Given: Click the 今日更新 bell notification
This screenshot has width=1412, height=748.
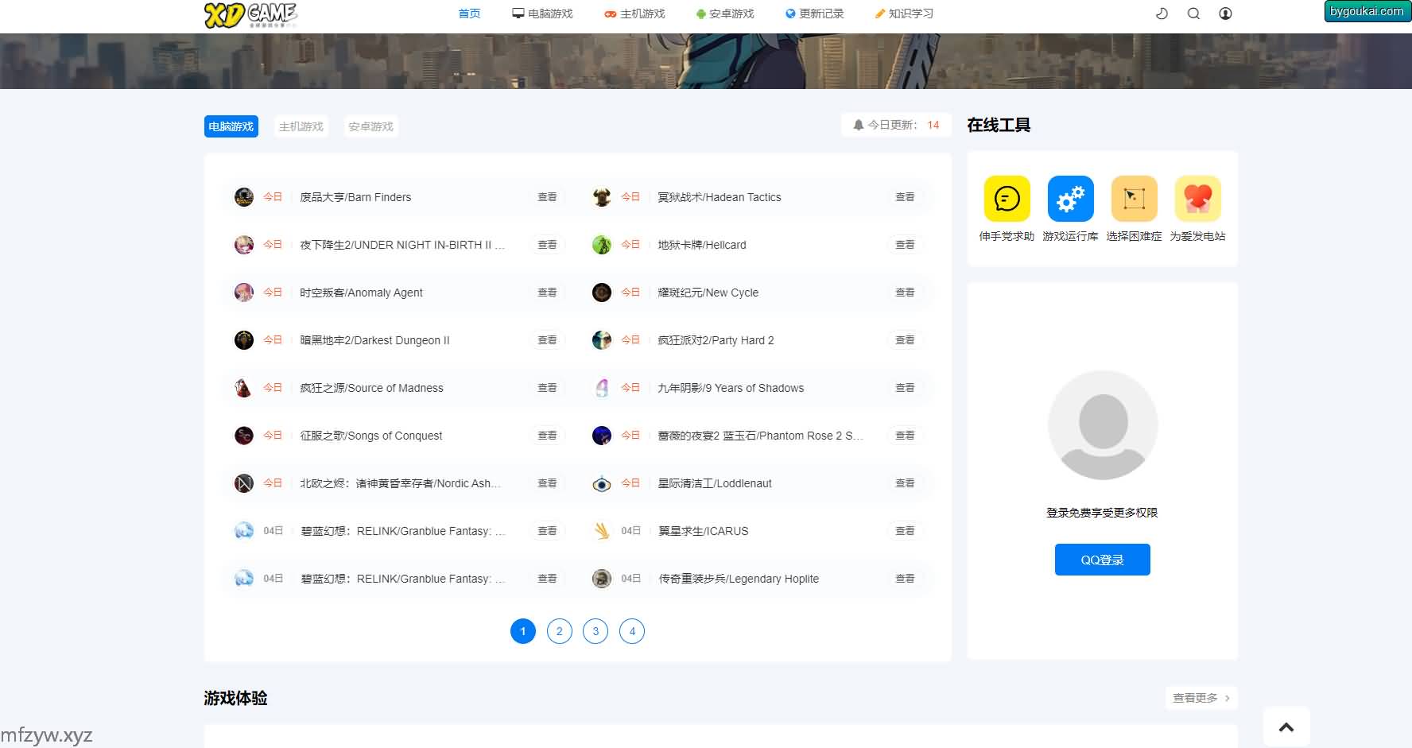Looking at the screenshot, I should click(x=896, y=125).
